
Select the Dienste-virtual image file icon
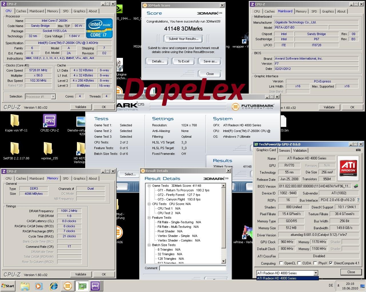pos(81,121)
